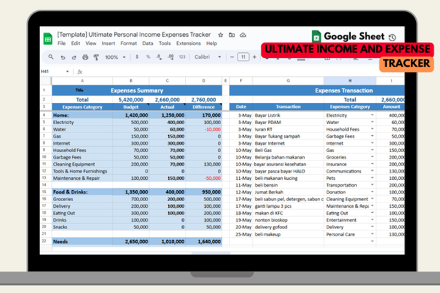
Task: Click the print icon
Action: coord(85,57)
